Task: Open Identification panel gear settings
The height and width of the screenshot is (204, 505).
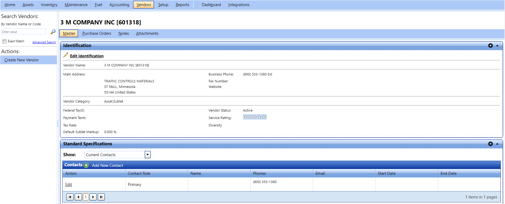Action: coord(490,46)
